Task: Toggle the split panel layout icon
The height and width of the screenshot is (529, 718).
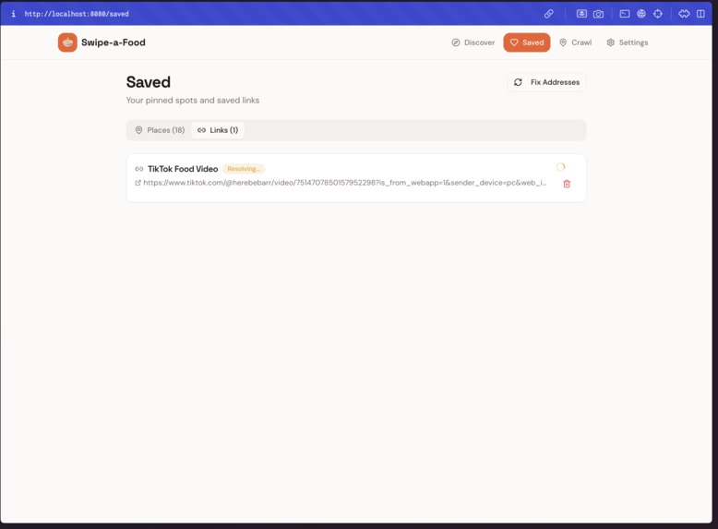Action: (x=700, y=14)
